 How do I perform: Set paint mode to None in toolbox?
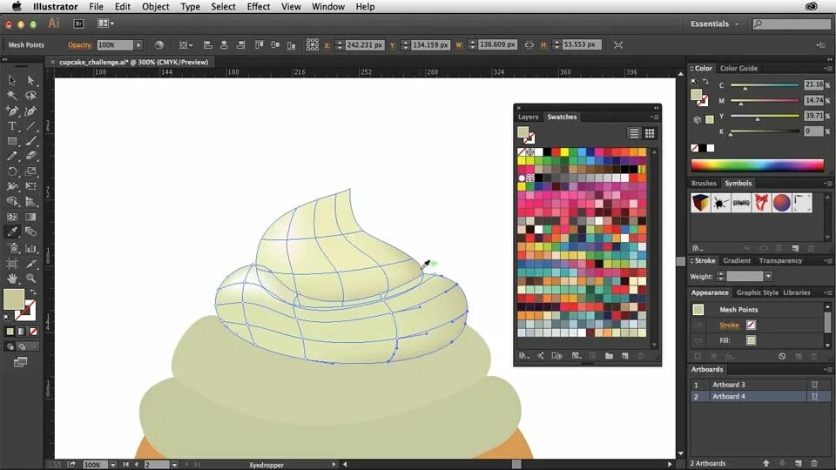[x=33, y=332]
